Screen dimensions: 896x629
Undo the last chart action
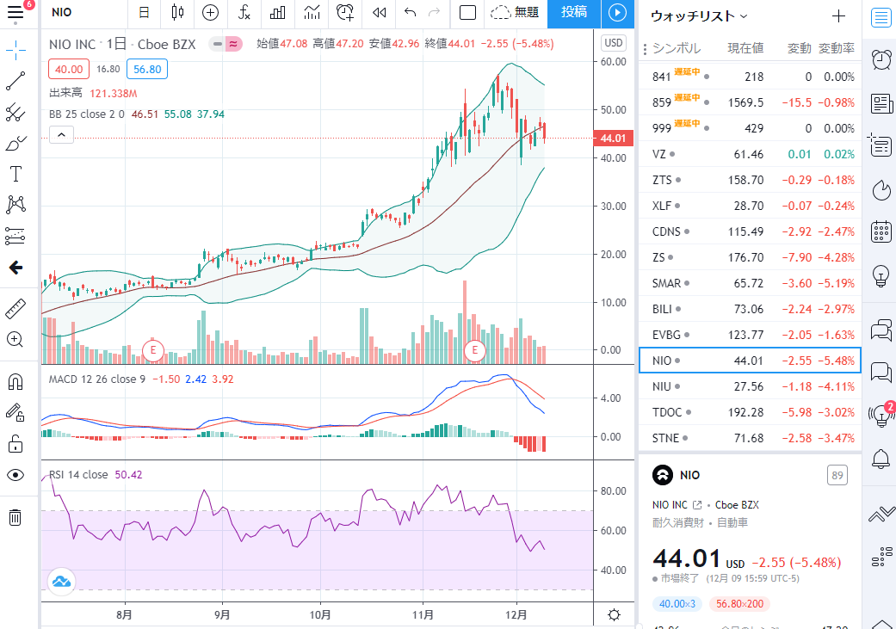pos(410,13)
